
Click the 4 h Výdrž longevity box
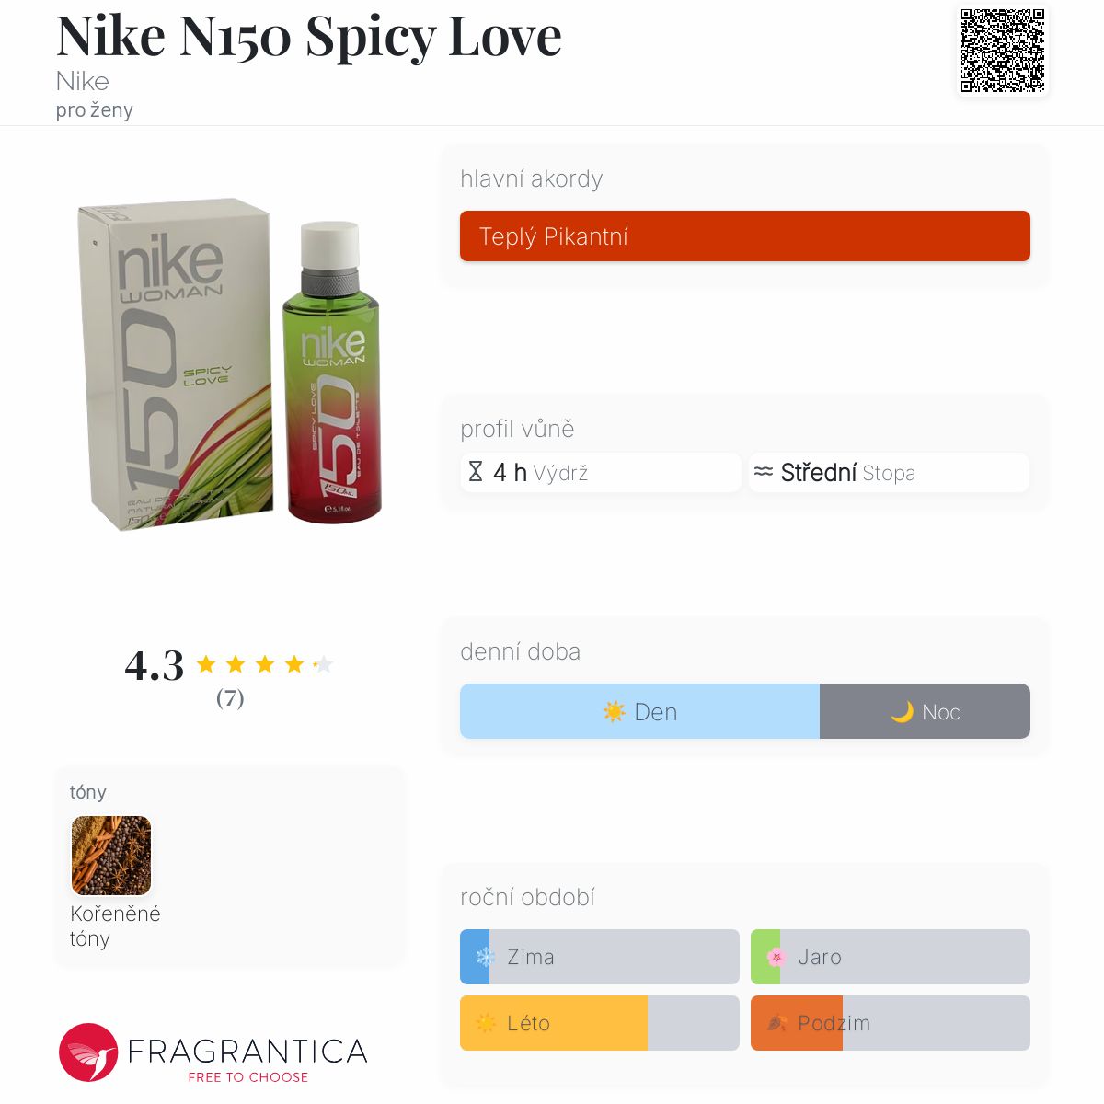pos(601,473)
